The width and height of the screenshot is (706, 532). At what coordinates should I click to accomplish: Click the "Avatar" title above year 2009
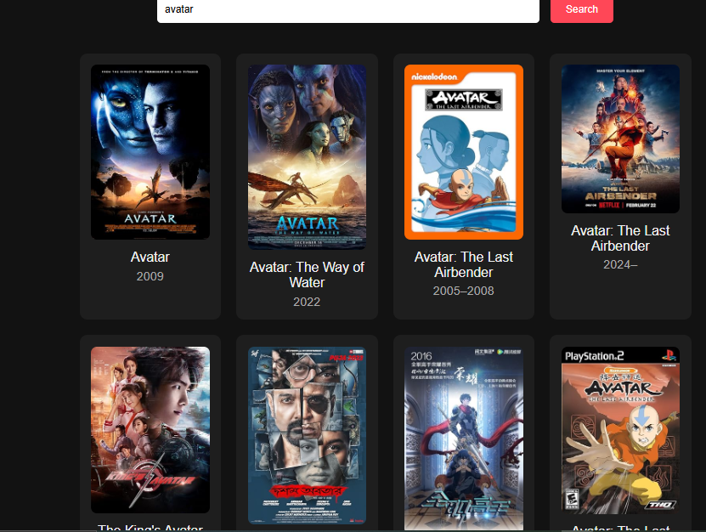[x=150, y=257]
